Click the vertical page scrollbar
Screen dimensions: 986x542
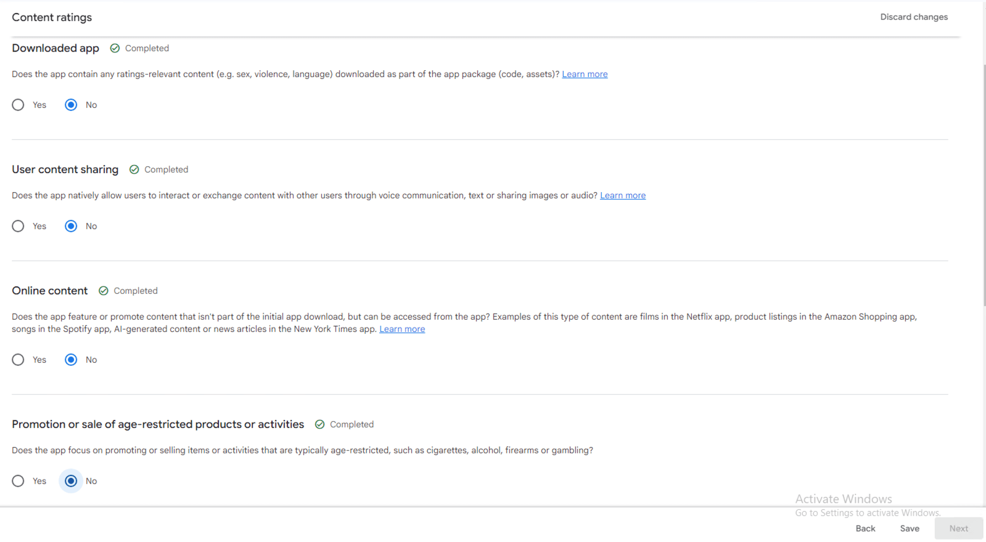[984, 185]
